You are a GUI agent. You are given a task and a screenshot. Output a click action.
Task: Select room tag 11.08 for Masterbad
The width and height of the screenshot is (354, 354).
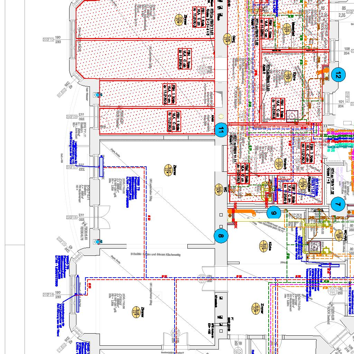[286, 29]
